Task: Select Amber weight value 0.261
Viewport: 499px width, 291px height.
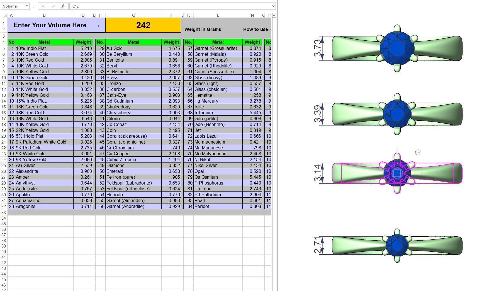Action: point(83,177)
